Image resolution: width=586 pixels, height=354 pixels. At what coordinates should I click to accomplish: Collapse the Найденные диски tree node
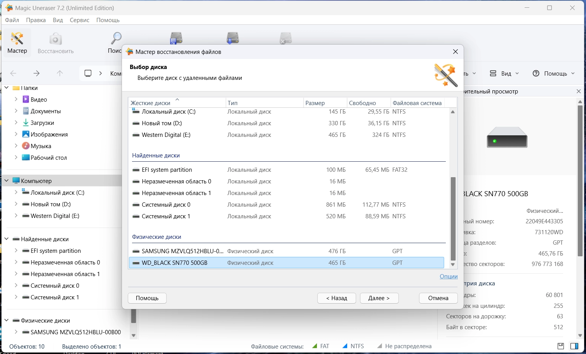point(7,239)
